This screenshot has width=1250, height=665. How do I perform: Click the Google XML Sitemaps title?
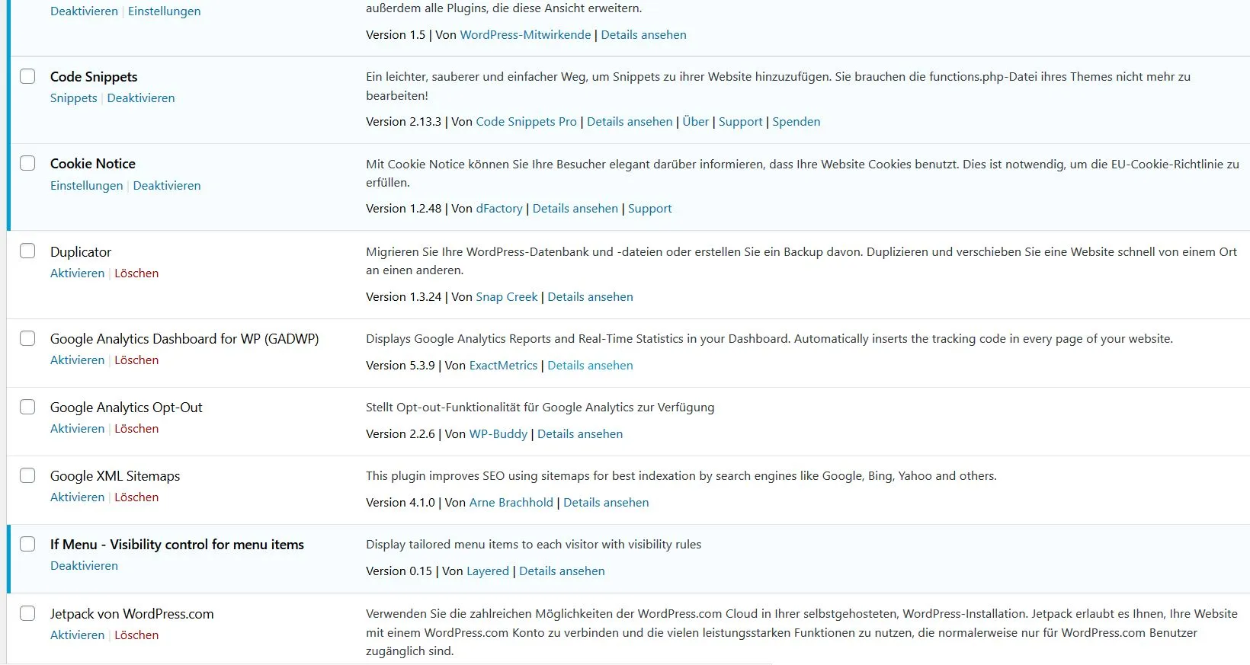(x=115, y=476)
